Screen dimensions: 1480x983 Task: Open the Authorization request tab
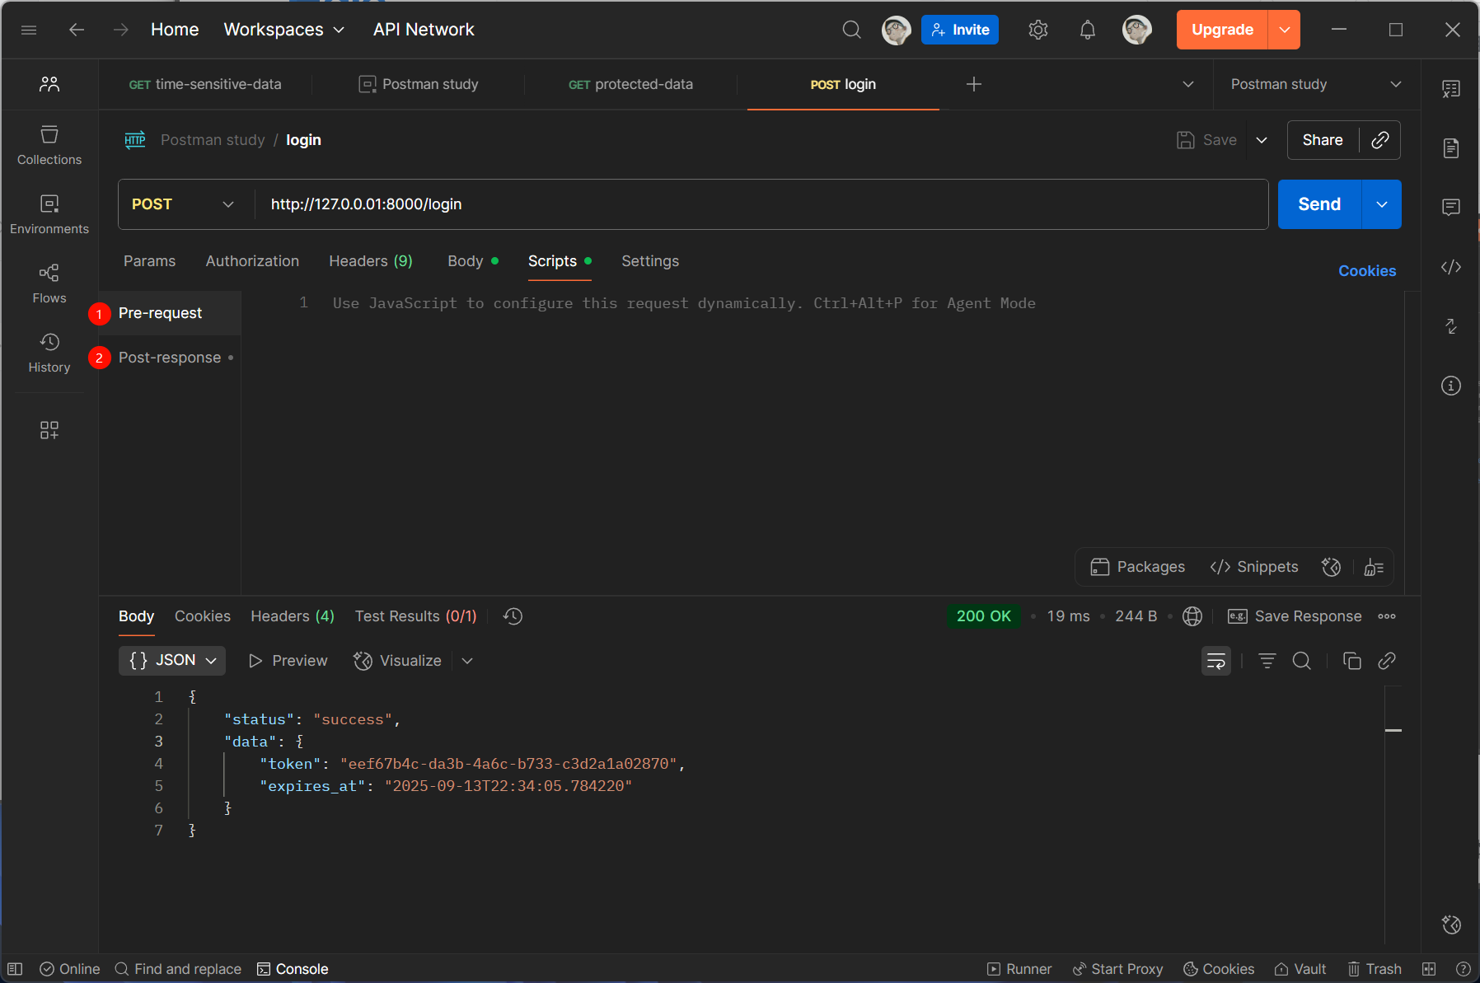point(252,261)
